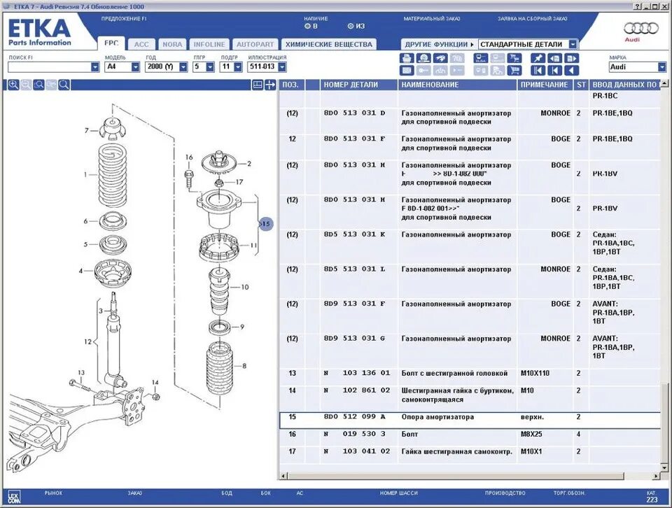Open the Модель A4 dropdown
This screenshot has width=672, height=508.
click(135, 66)
